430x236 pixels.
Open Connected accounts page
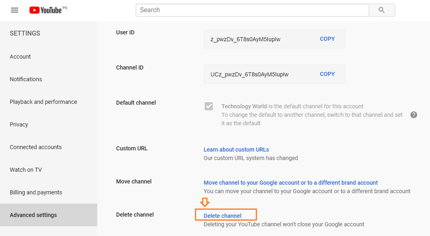tap(36, 147)
